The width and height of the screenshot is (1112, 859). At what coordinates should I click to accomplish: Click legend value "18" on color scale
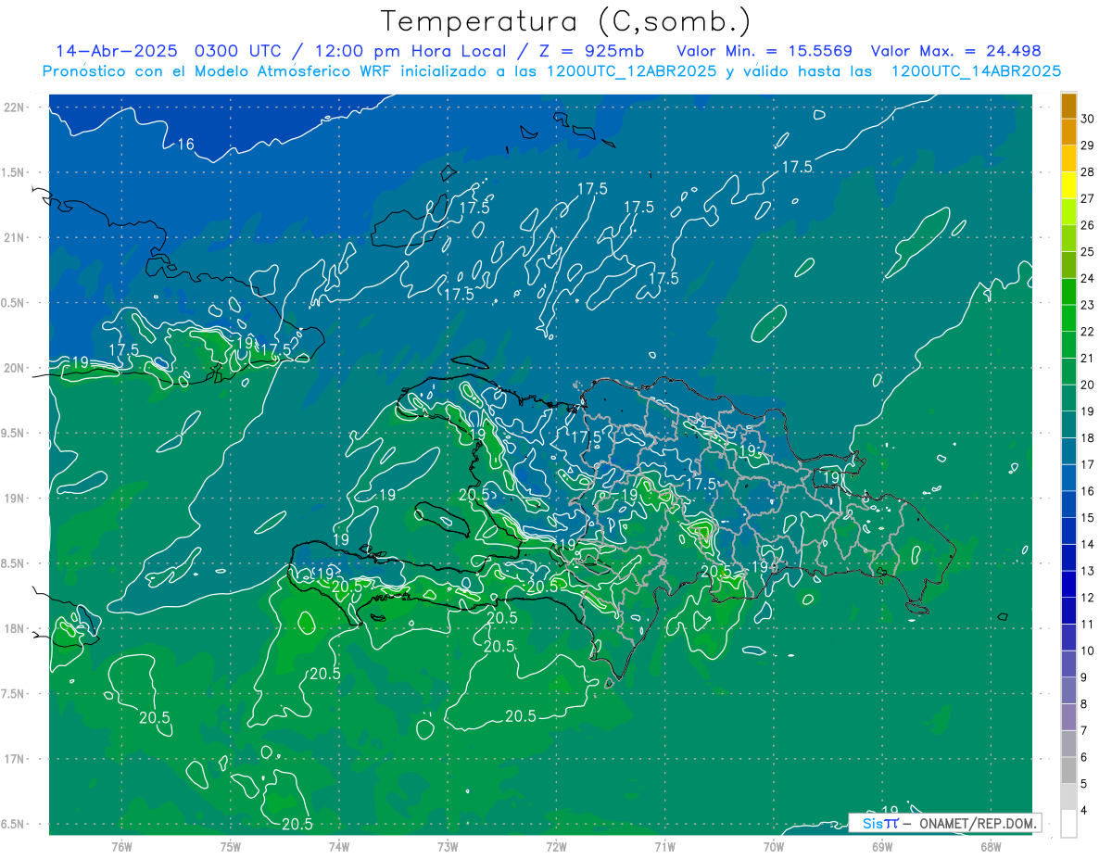1088,438
